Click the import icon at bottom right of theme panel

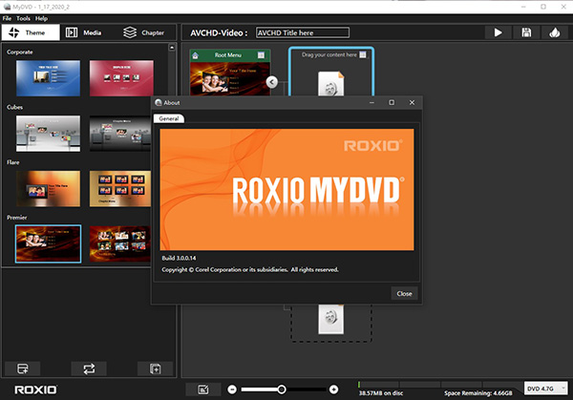point(156,368)
